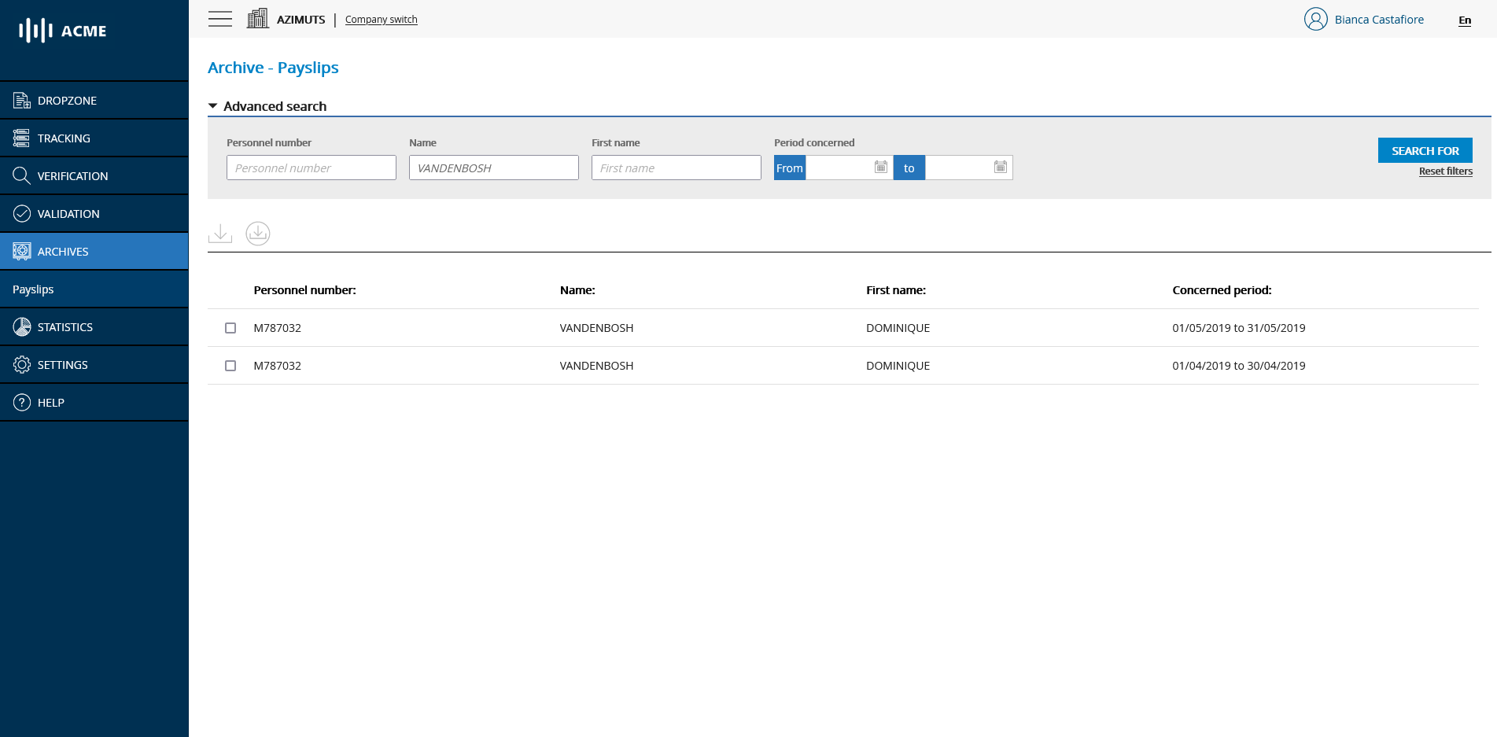Click the AZIMUTS company building icon
The height and width of the screenshot is (737, 1497).
pyautogui.click(x=257, y=19)
